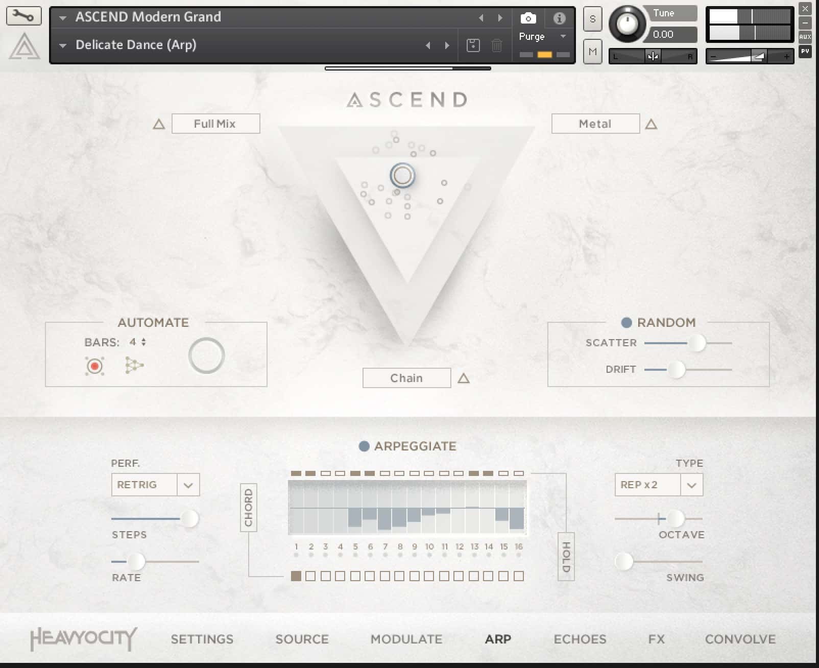Go to the next snapshot, Delicate Dance row

click(x=447, y=45)
